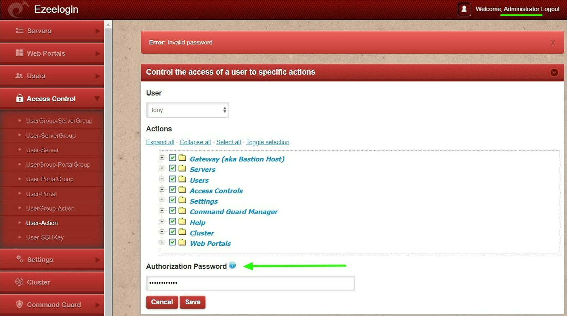Expand the Settings tree node
Image resolution: width=567 pixels, height=316 pixels.
(x=162, y=200)
